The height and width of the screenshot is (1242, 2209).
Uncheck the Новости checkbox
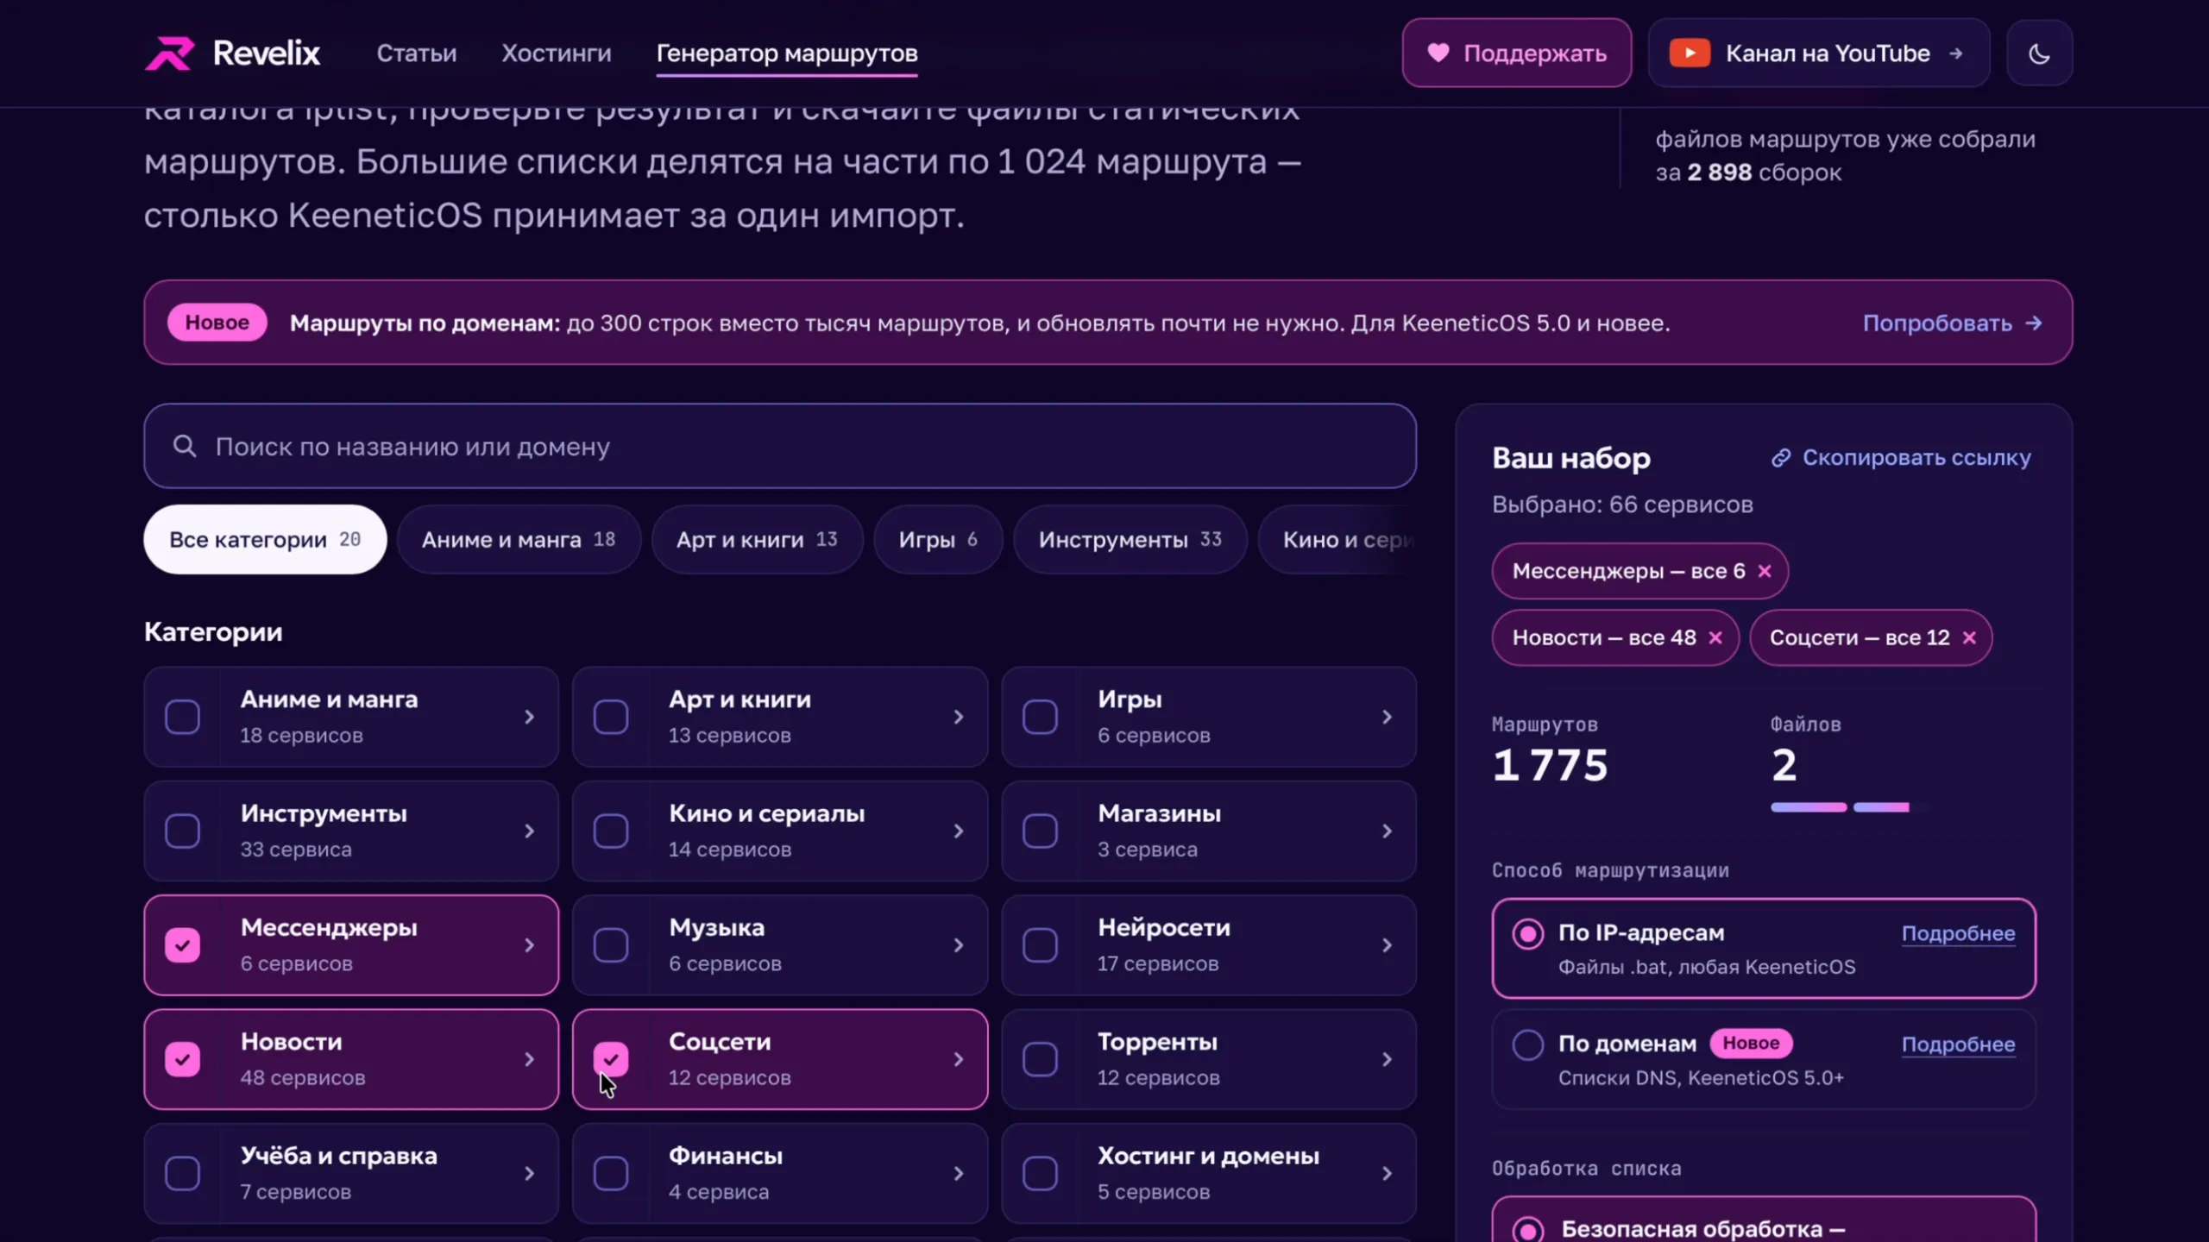pyautogui.click(x=182, y=1059)
